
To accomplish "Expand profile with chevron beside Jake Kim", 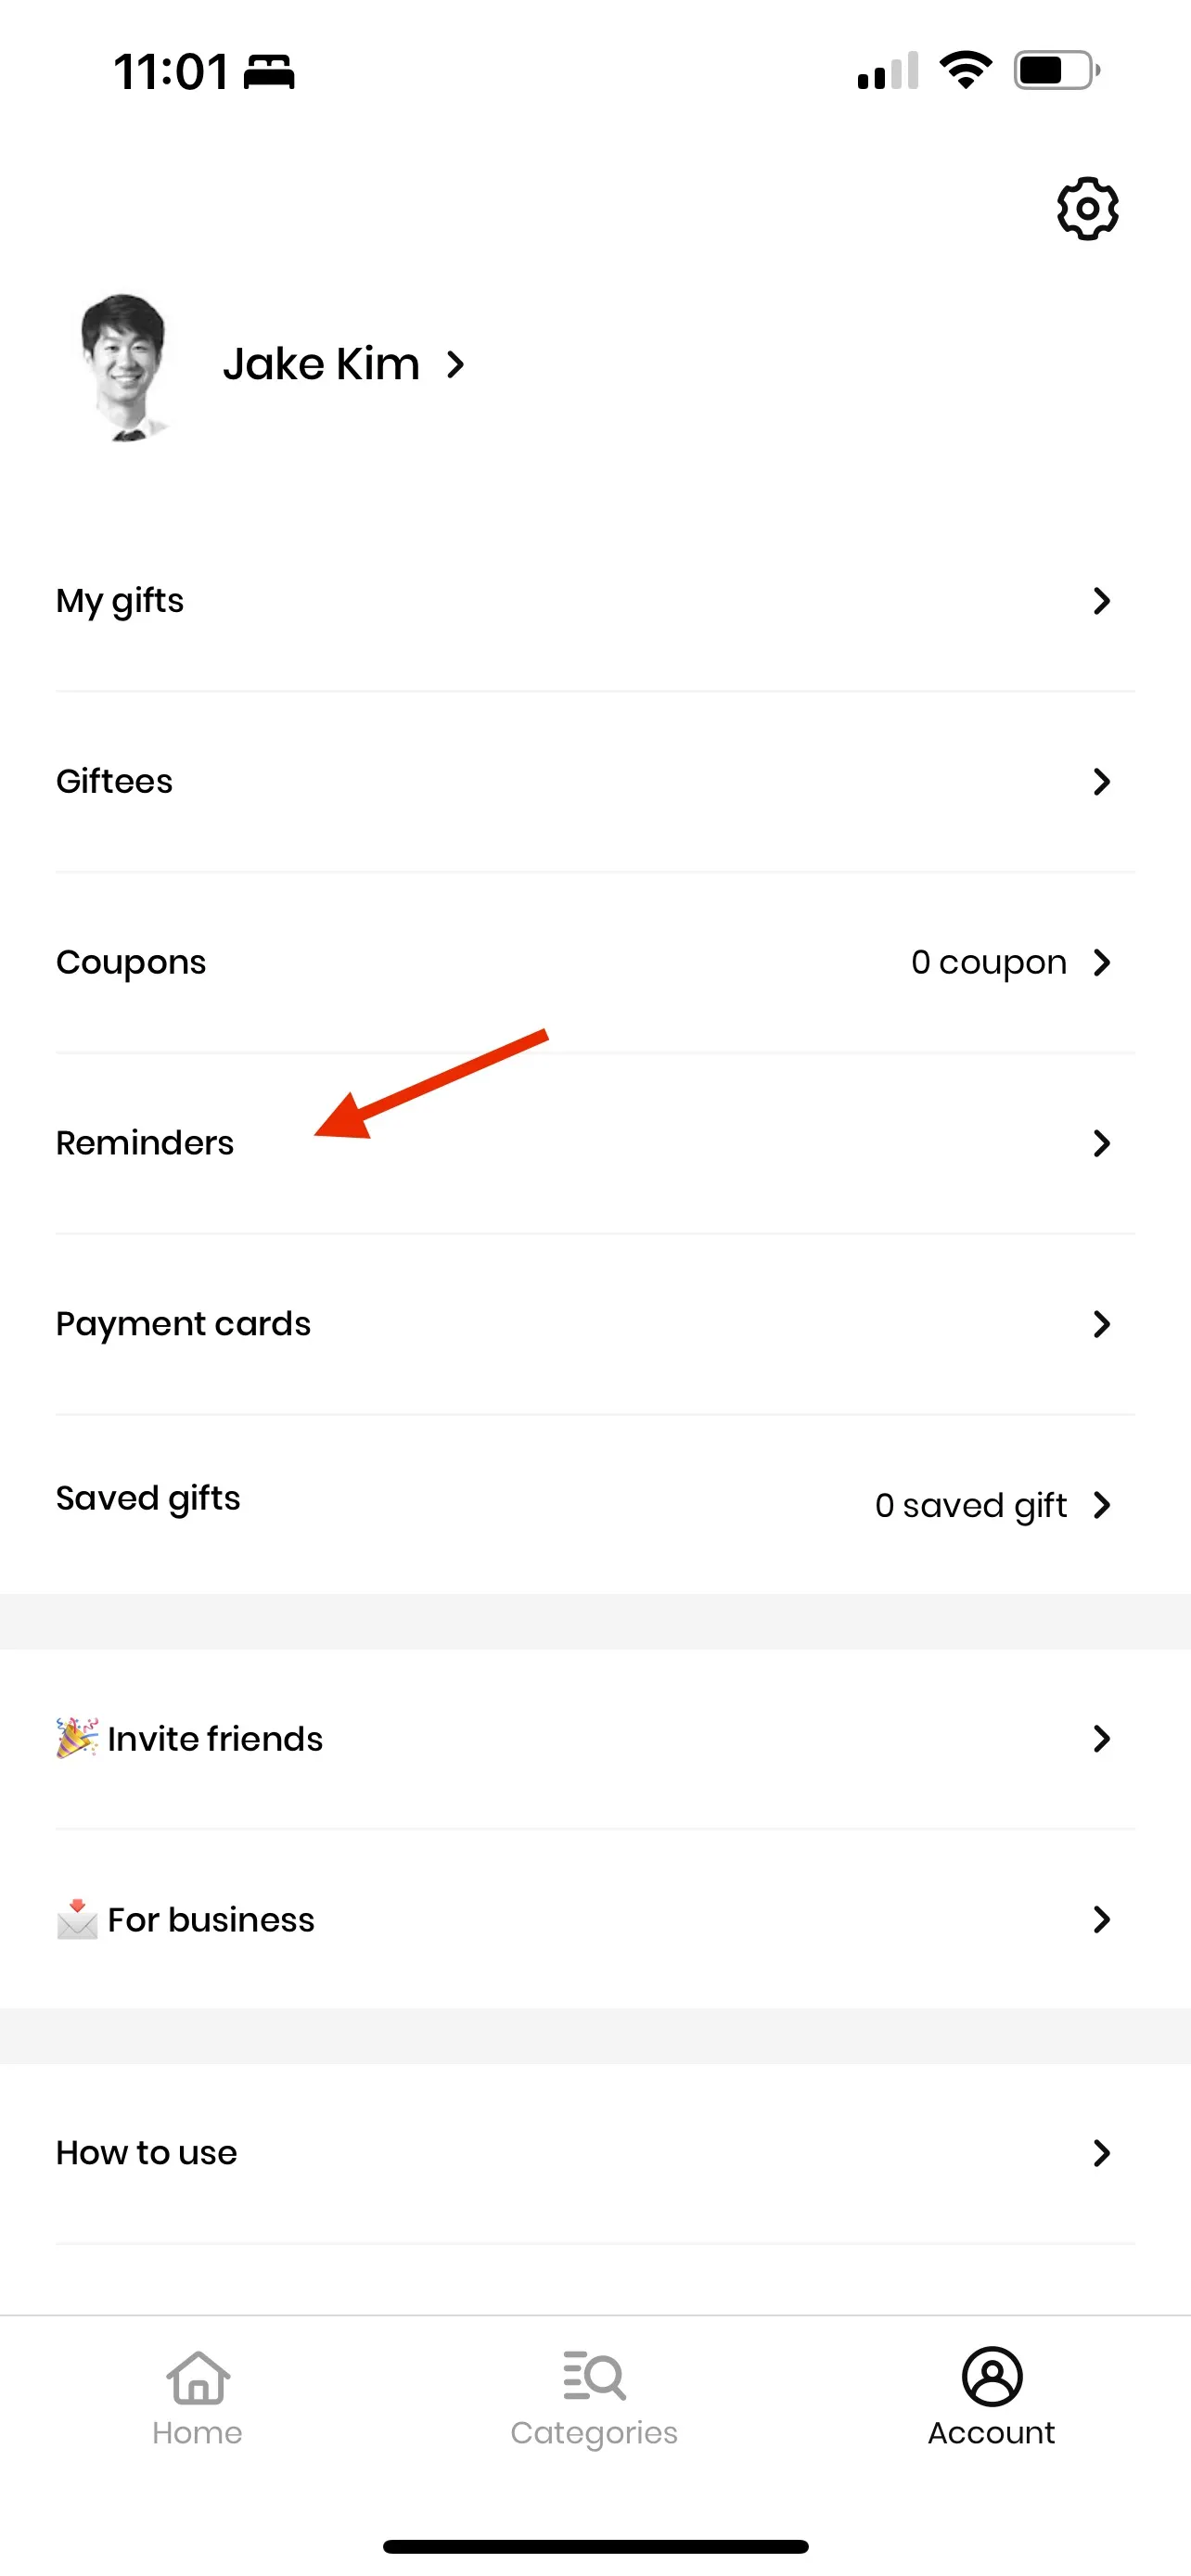I will coord(456,365).
